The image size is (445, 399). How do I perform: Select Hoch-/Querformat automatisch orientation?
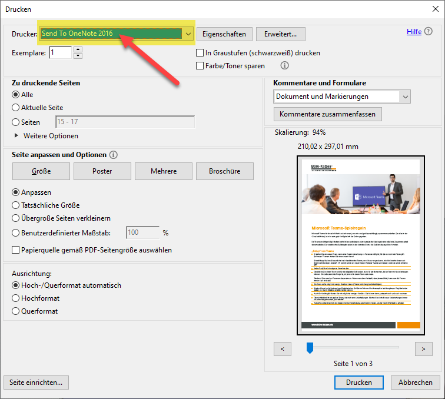tap(16, 285)
